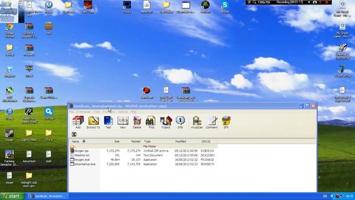Screen dimensions: 355x200
Task: Run the Test archive tool
Action: click(x=108, y=122)
